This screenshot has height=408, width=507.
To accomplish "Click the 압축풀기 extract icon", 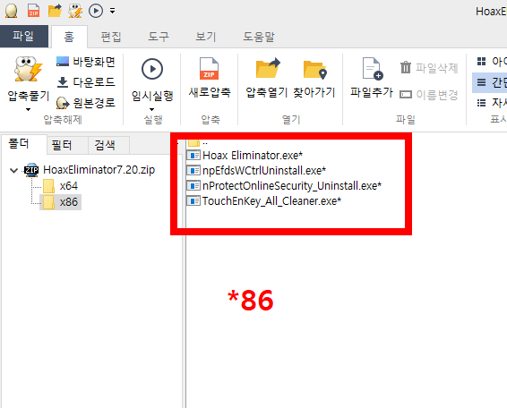I will coord(28,69).
